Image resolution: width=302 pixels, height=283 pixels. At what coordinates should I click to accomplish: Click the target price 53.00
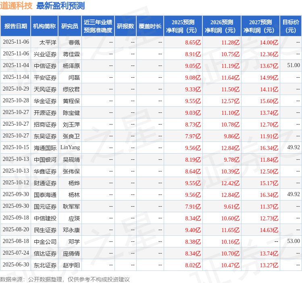point(294,241)
